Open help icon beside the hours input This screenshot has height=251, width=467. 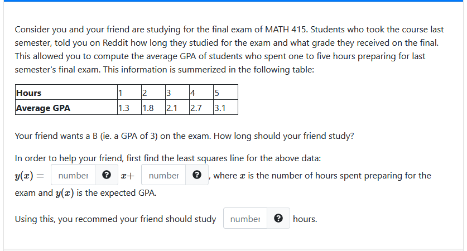click(x=278, y=218)
